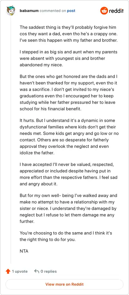Screen dimensions: 129x295
Task: Click the paragraph starting "The saddest thing"
Action: click(69, 34)
